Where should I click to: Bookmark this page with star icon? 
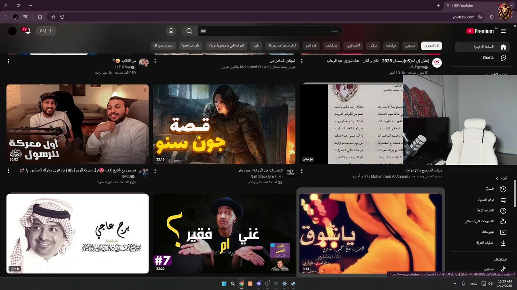click(53, 17)
